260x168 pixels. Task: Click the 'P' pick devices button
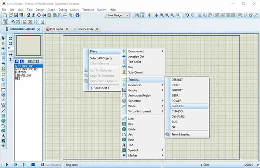tap(17, 61)
